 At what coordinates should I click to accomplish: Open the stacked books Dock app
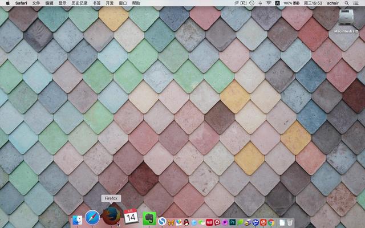tap(248, 222)
